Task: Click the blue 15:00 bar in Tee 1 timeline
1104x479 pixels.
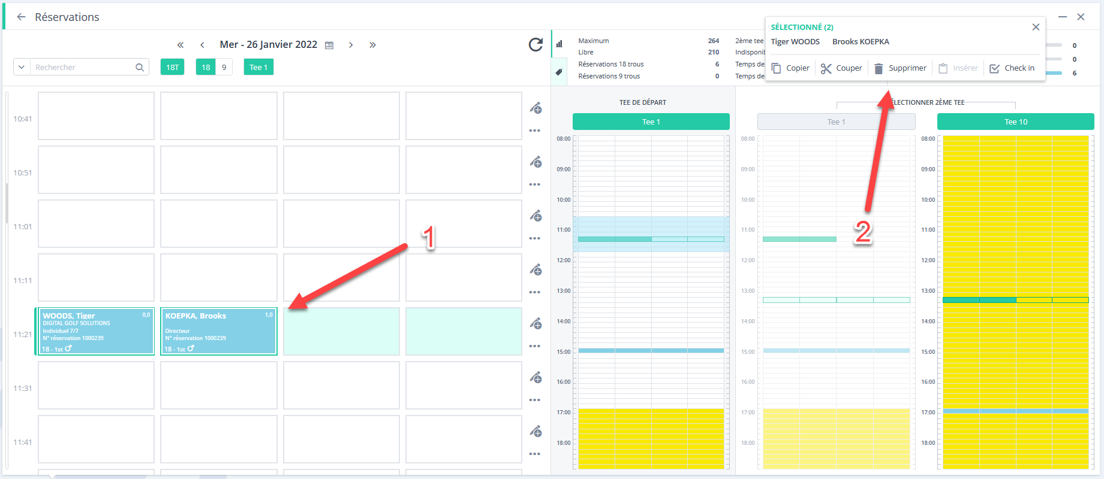Action: click(651, 350)
